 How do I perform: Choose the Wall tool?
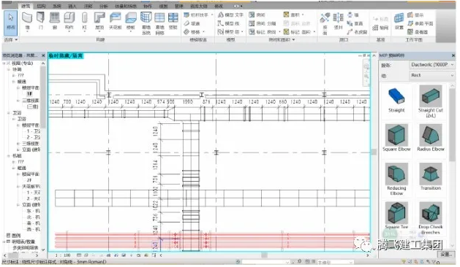coord(27,21)
